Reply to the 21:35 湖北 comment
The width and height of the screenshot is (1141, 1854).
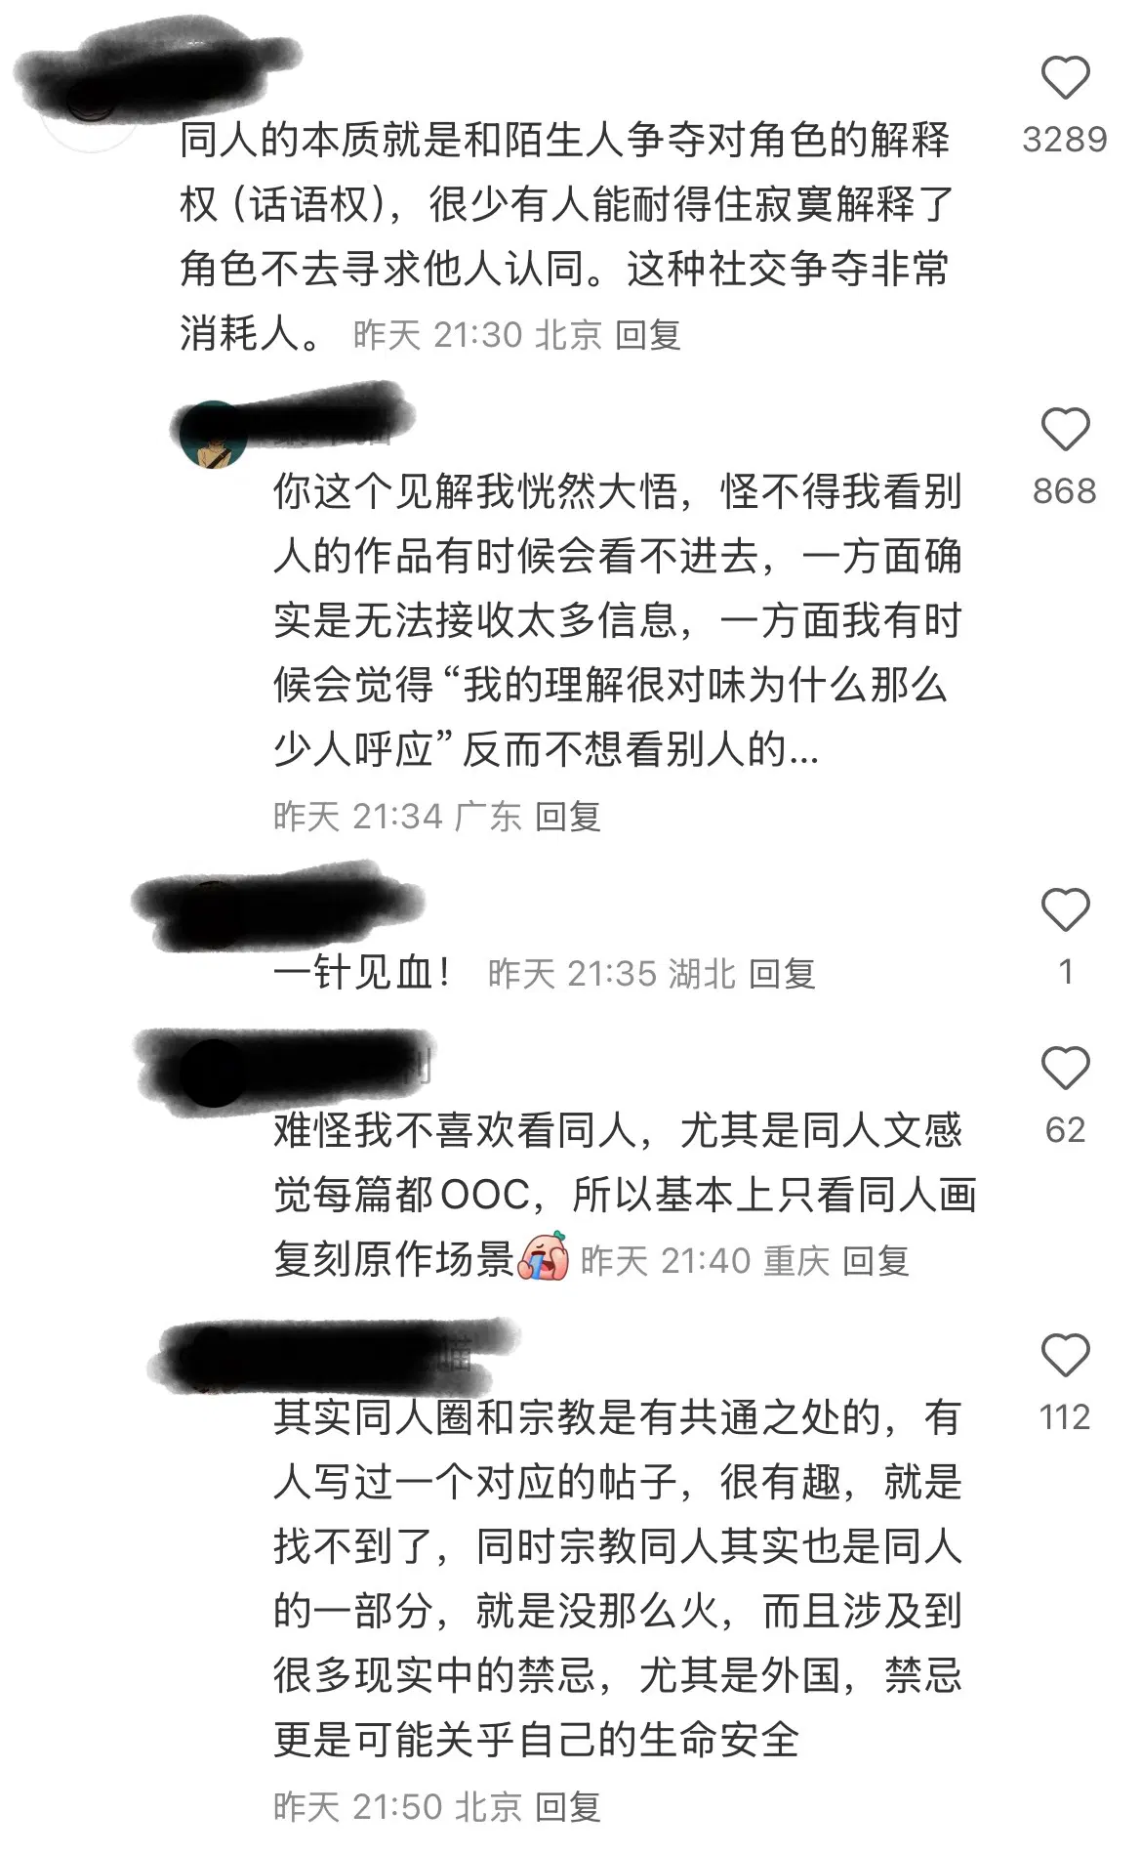coord(782,974)
